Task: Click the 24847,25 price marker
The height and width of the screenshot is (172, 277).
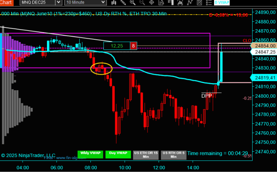Action: [264, 52]
